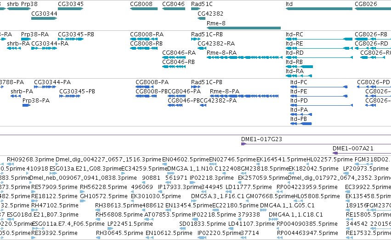This screenshot has height=240, width=391.
Task: Select the CG8046-RB transcript
Action: (x=174, y=67)
